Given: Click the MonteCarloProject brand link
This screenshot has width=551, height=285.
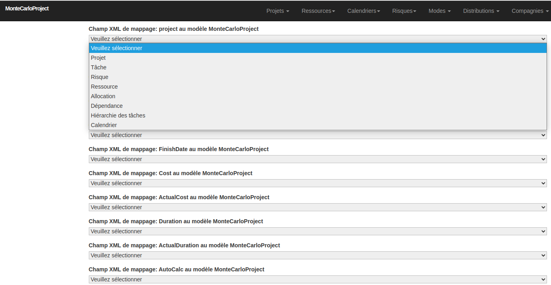Looking at the screenshot, I should tap(27, 8).
